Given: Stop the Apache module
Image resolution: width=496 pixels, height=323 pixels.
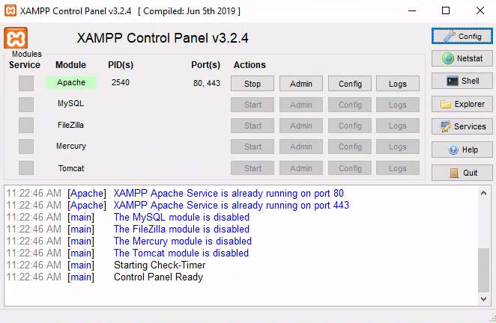Looking at the screenshot, I should [252, 84].
